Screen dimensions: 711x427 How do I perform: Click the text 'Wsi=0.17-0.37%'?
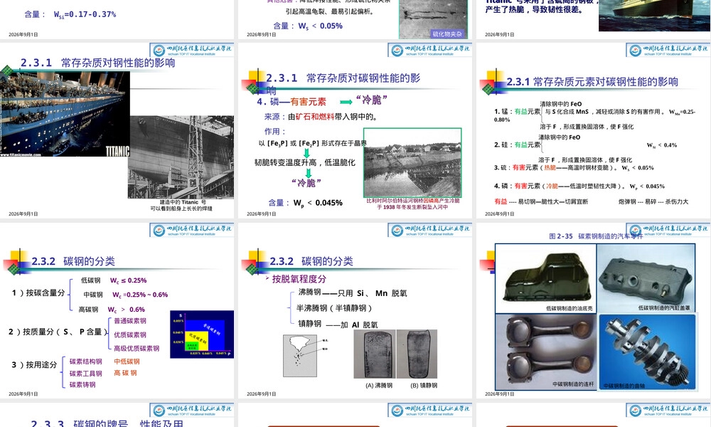[85, 14]
